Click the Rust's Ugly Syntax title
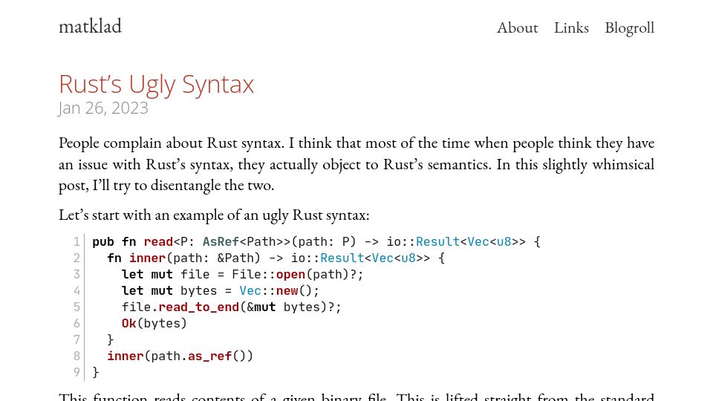Image resolution: width=713 pixels, height=401 pixels. pos(157,84)
